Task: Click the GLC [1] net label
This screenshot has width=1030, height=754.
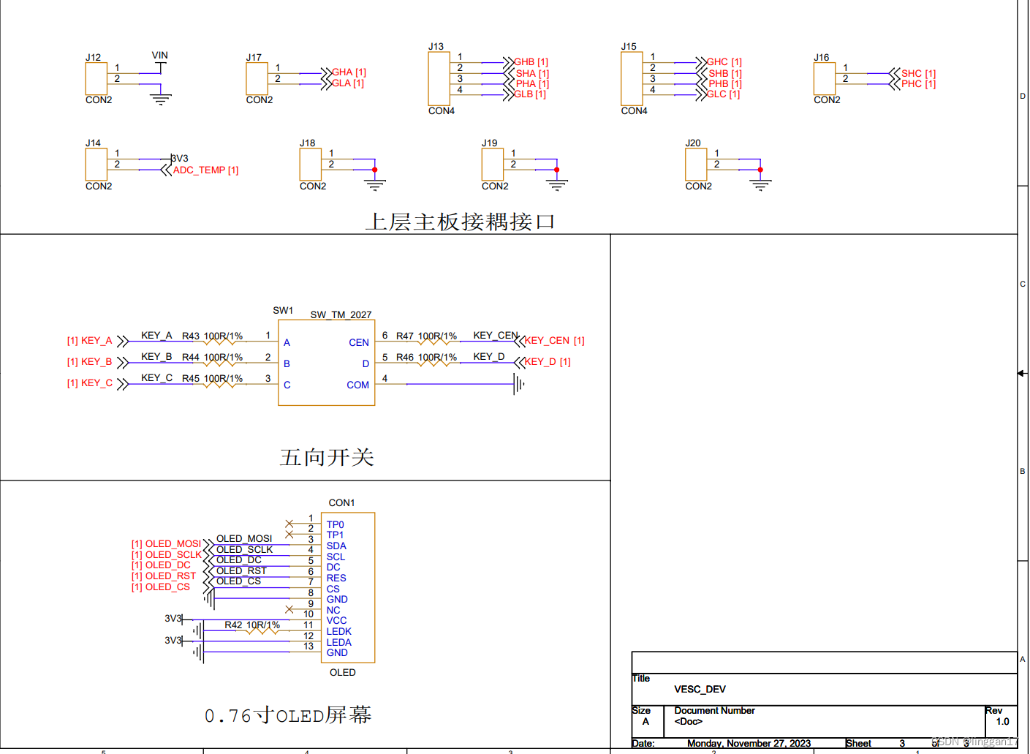Action: [724, 94]
